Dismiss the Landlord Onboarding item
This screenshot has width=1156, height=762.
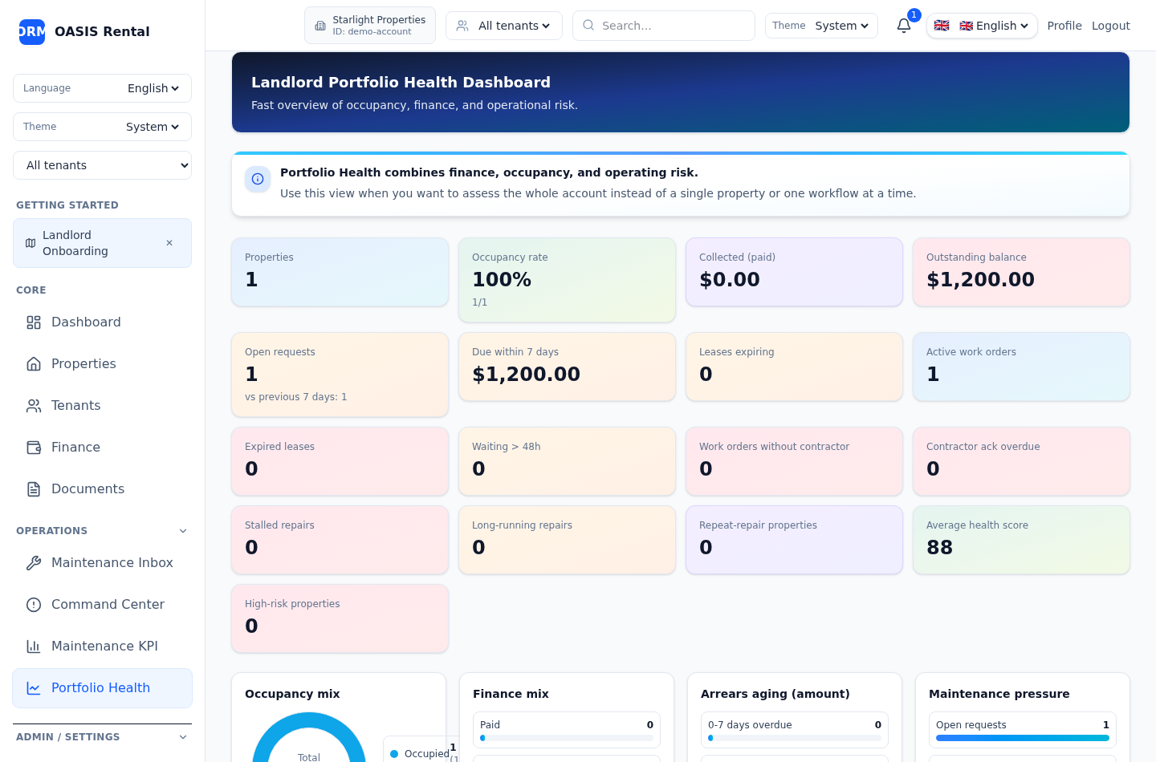169,243
